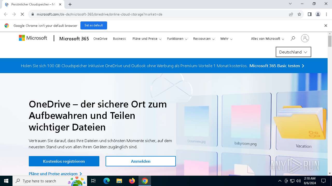The height and width of the screenshot is (186, 332).
Task: Open File Explorer from the taskbar
Action: click(x=119, y=181)
